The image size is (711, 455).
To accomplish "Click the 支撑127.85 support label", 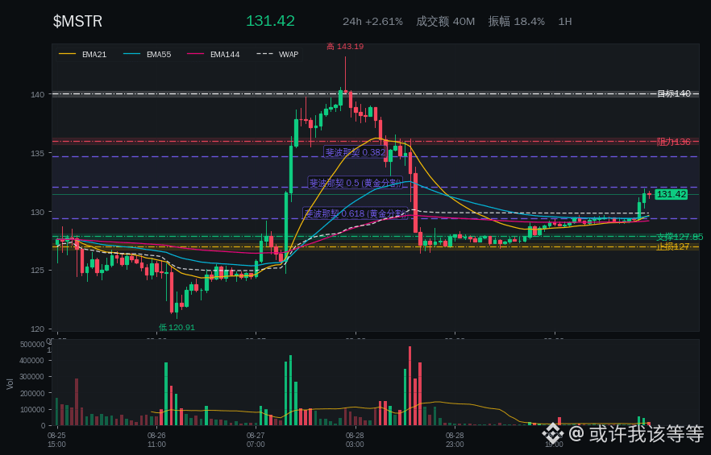I will point(680,237).
